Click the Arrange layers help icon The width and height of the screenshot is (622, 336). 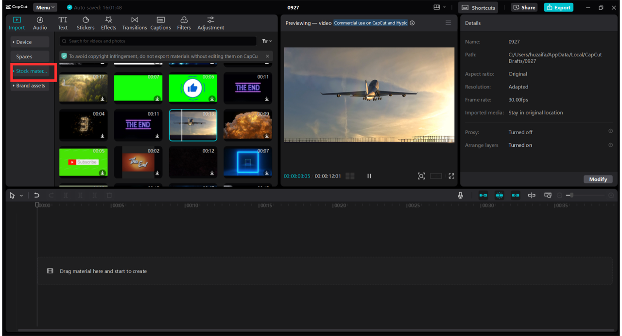point(610,145)
